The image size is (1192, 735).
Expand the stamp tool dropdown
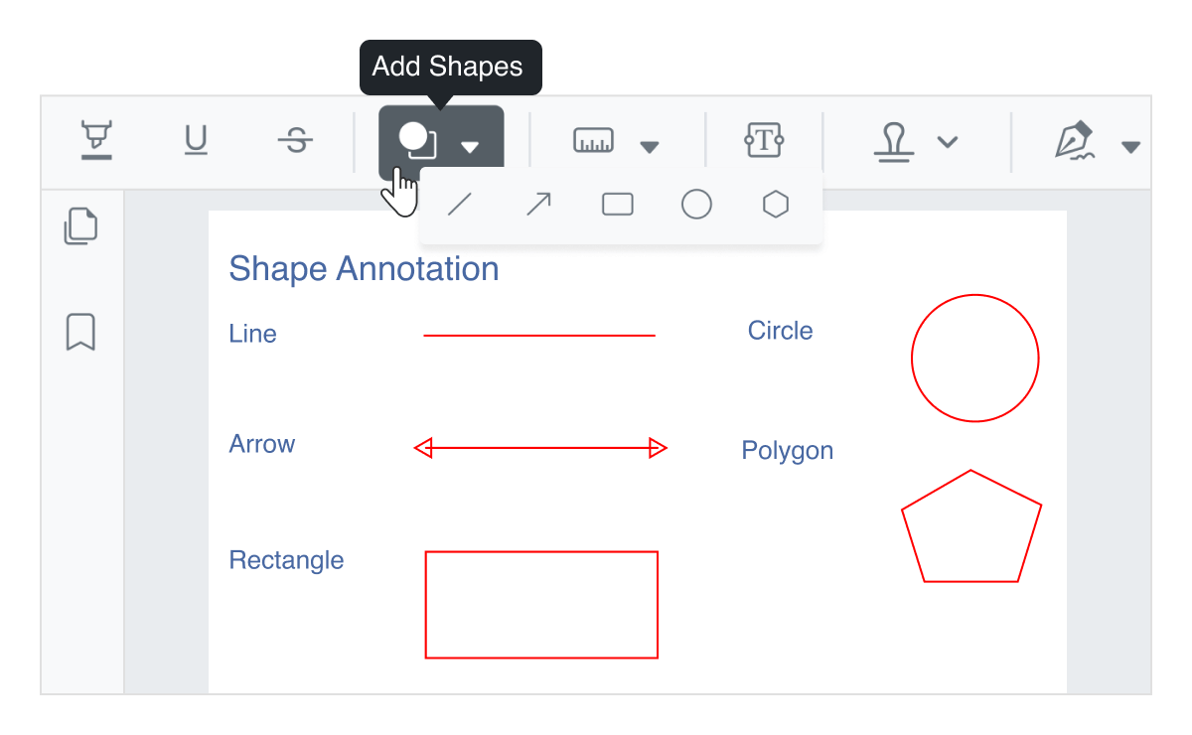[x=949, y=141]
